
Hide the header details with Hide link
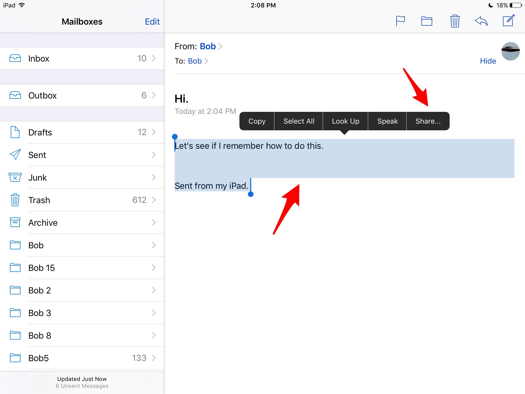pyautogui.click(x=488, y=61)
